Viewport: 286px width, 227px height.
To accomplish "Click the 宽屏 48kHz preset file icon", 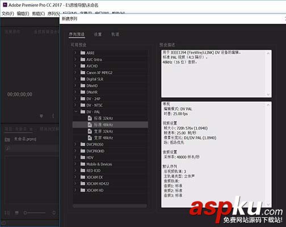I will pyautogui.click(x=90, y=138).
